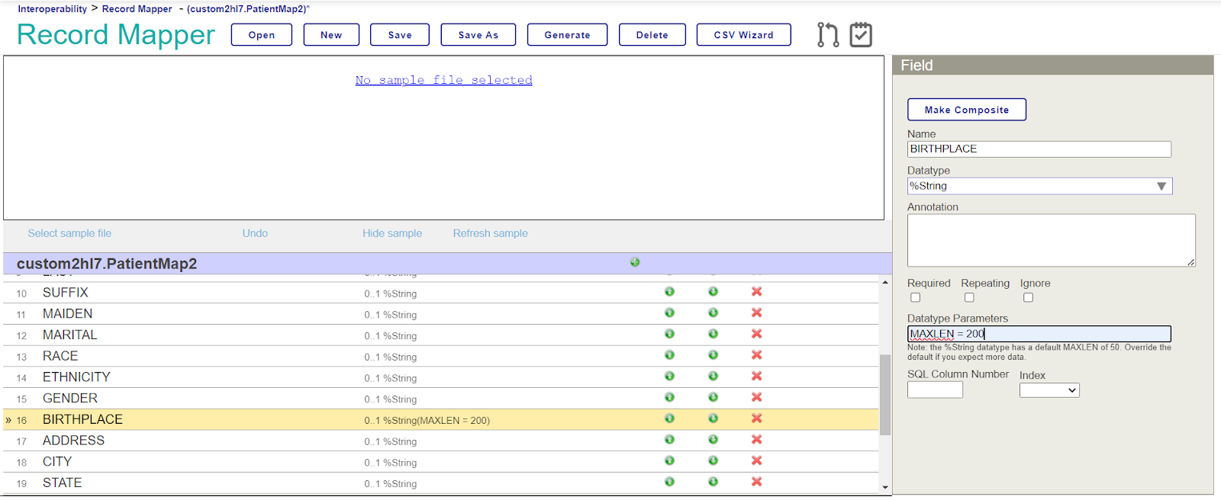Delete the RACE field
The width and height of the screenshot is (1221, 500).
coord(756,355)
